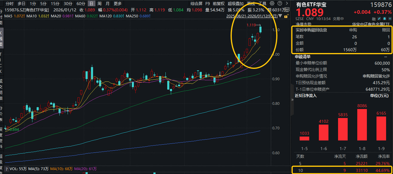Set a price alert with bell icon

[x=384, y=19]
